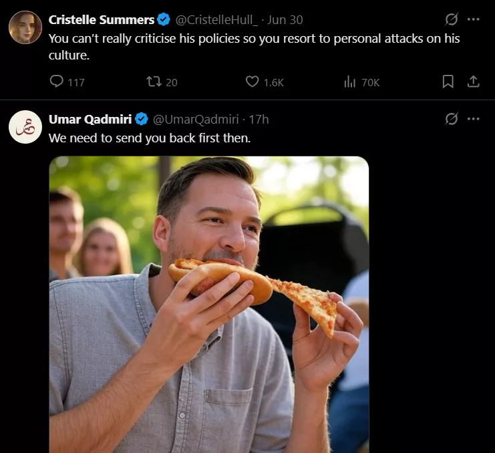This screenshot has height=453, width=495.
Task: Open the 17h tweet timestamp
Action: click(259, 120)
